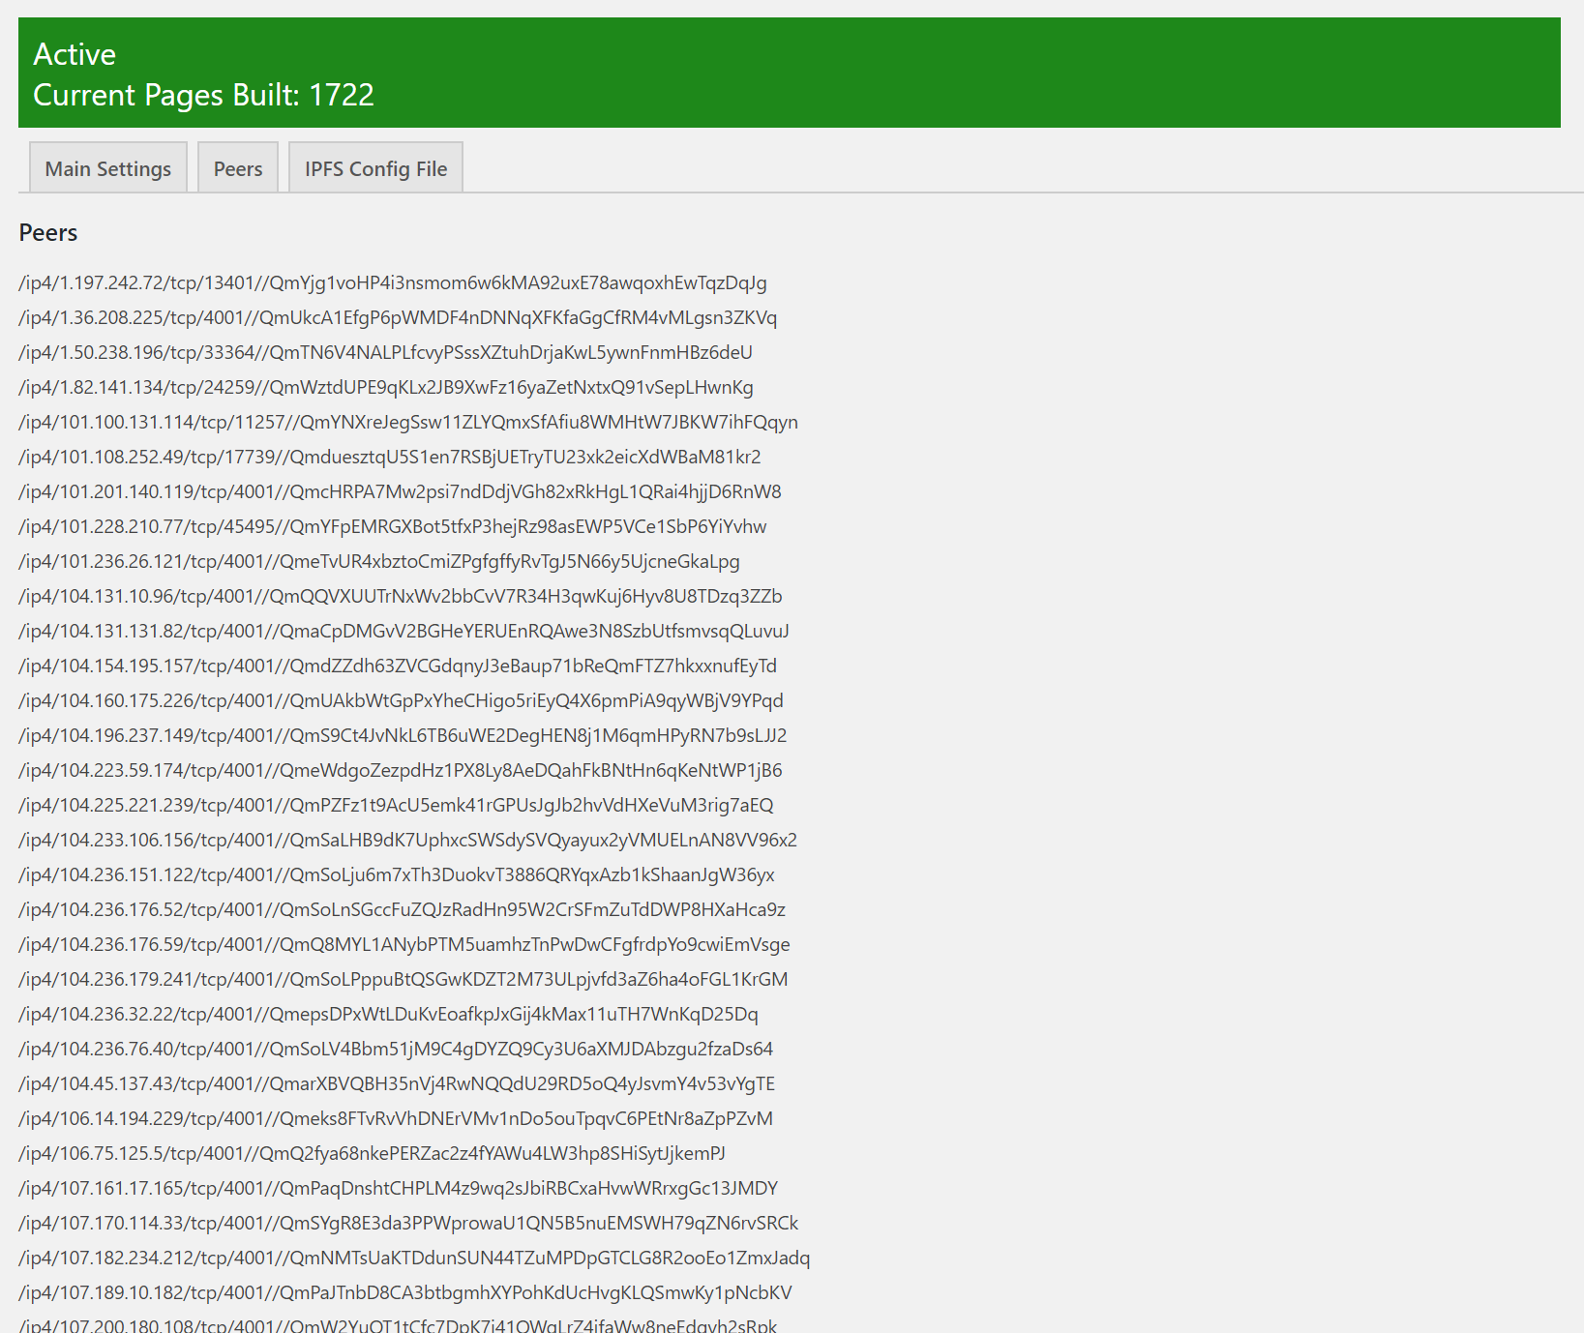Select peer 104.196.237.149 entry
The height and width of the screenshot is (1333, 1584).
tap(403, 735)
